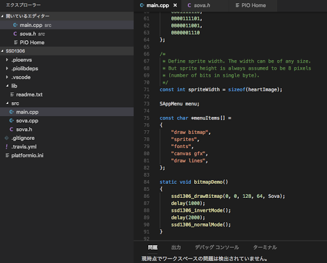Image resolution: width=327 pixels, height=263 pixels.
Task: Open the 出力 output panel tab
Action: 176,247
